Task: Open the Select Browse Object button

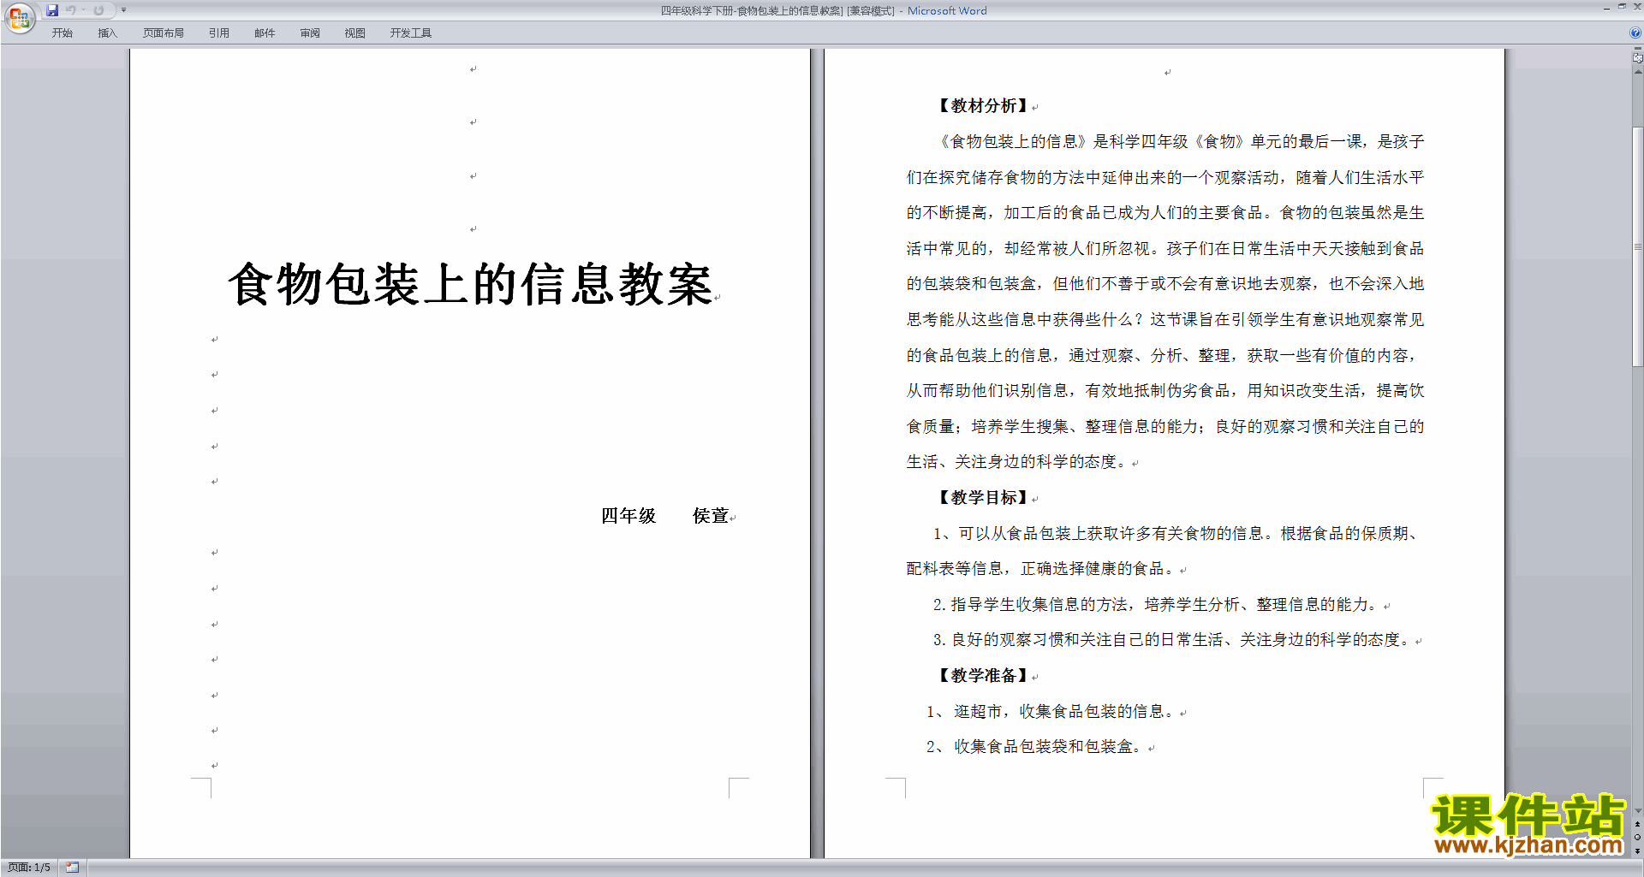Action: [x=1637, y=838]
